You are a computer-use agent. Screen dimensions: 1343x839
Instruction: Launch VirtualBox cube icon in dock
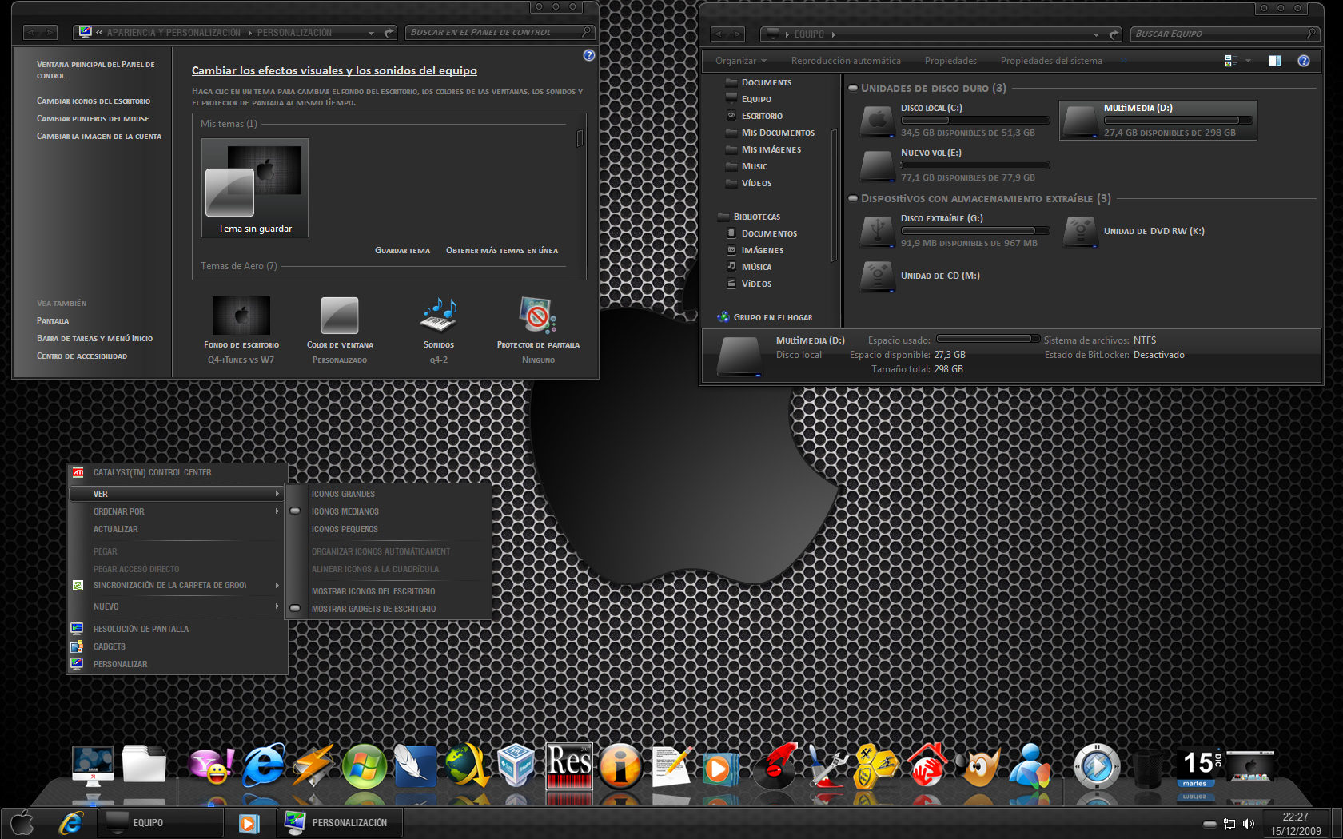click(x=516, y=765)
